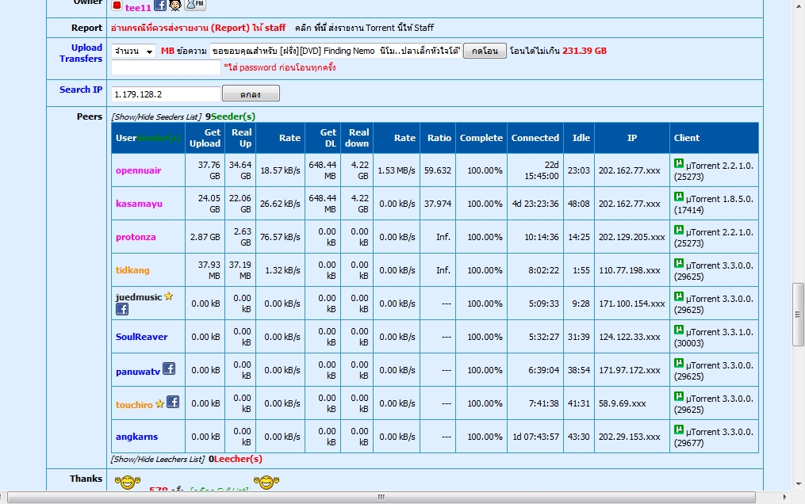Click the rate value 76.57 kB/s
Image resolution: width=805 pixels, height=504 pixels.
pos(280,237)
